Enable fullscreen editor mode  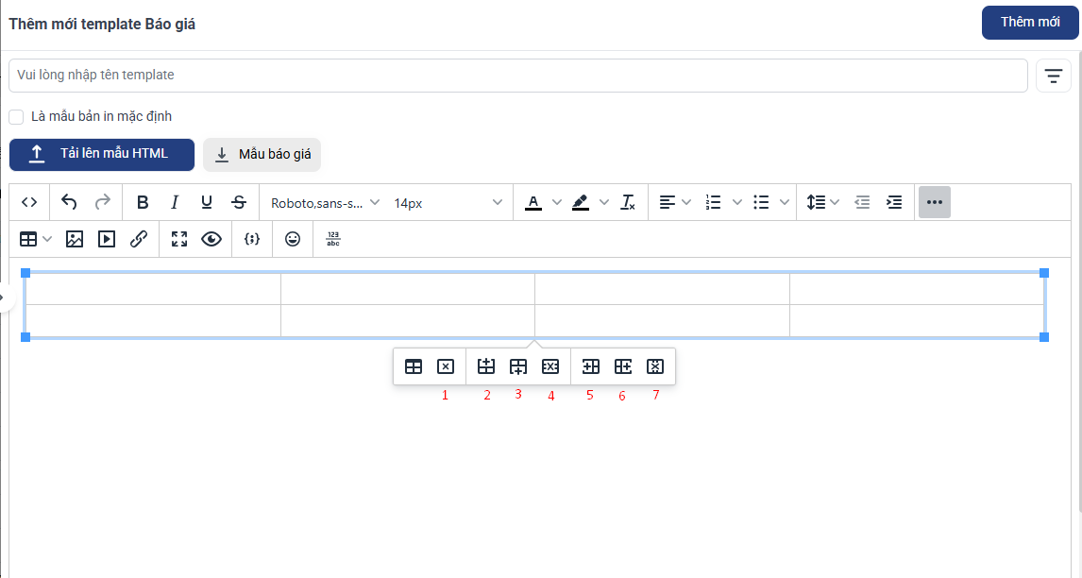tap(179, 239)
